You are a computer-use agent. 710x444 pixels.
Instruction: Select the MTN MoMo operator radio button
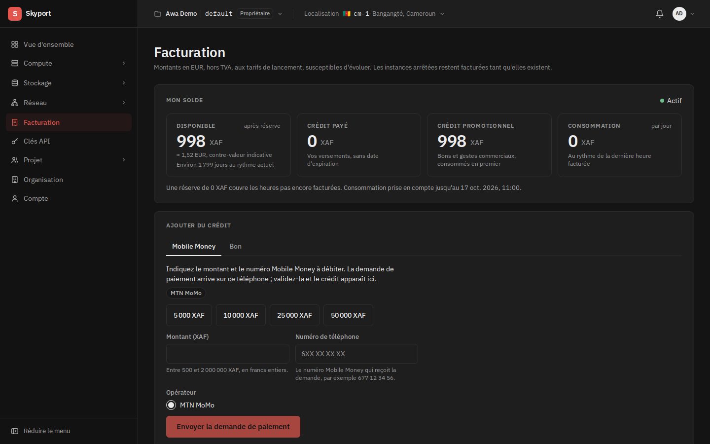(171, 405)
